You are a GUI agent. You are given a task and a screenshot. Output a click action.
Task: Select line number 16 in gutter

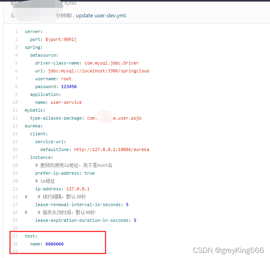coord(15,149)
